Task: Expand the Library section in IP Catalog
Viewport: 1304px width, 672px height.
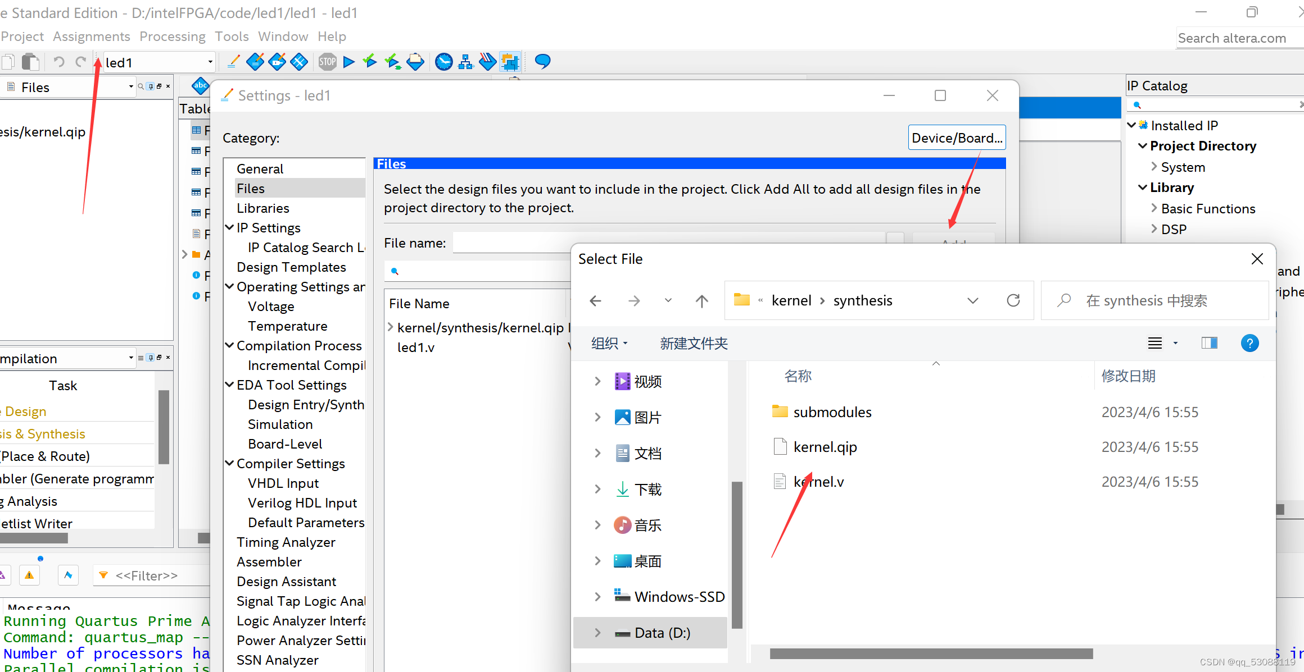Action: point(1145,188)
